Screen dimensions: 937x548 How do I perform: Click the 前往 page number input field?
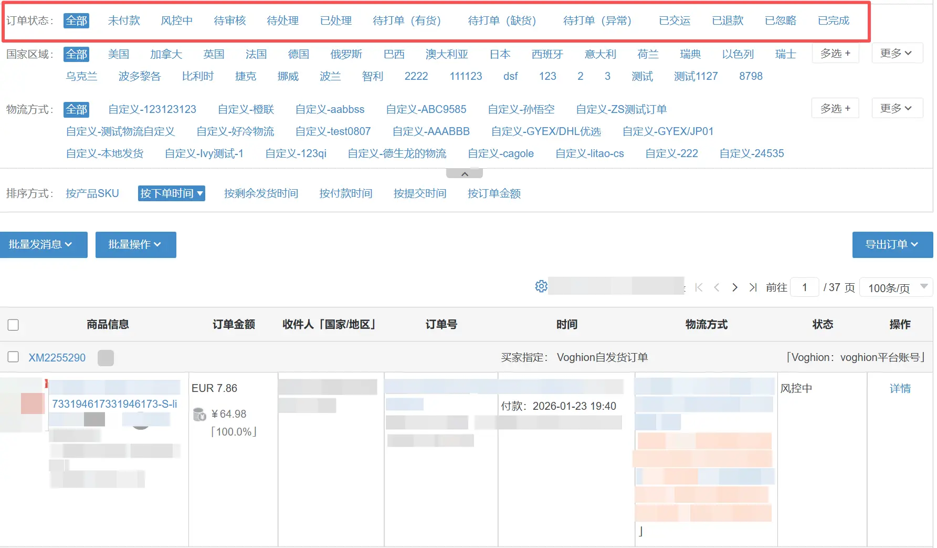click(x=804, y=287)
